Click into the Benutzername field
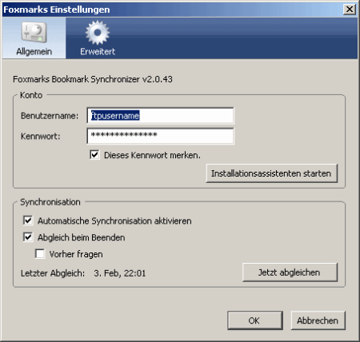This screenshot has height=342, width=360. coord(160,116)
